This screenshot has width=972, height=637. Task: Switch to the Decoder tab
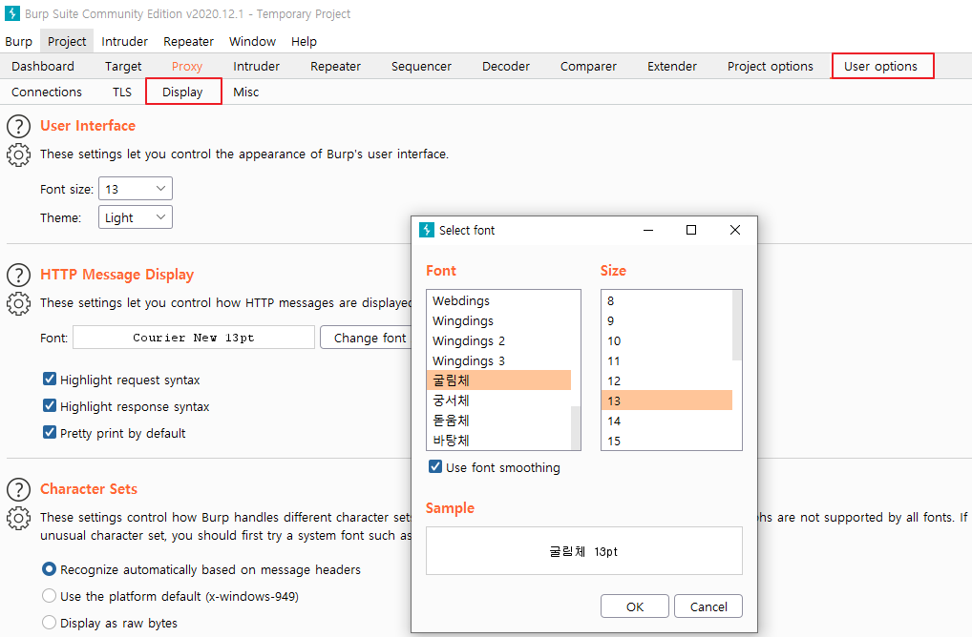(506, 66)
